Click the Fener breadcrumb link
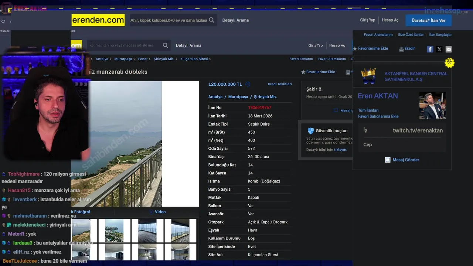The image size is (473, 266). point(143,59)
